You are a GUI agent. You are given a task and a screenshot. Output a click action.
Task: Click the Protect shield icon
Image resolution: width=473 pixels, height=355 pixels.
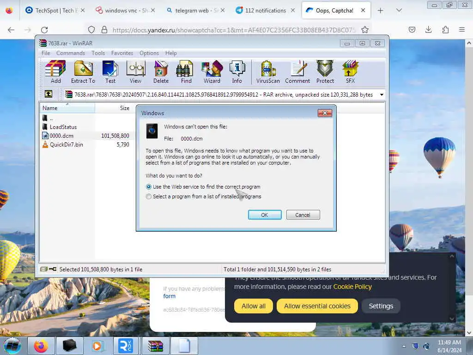pyautogui.click(x=325, y=72)
